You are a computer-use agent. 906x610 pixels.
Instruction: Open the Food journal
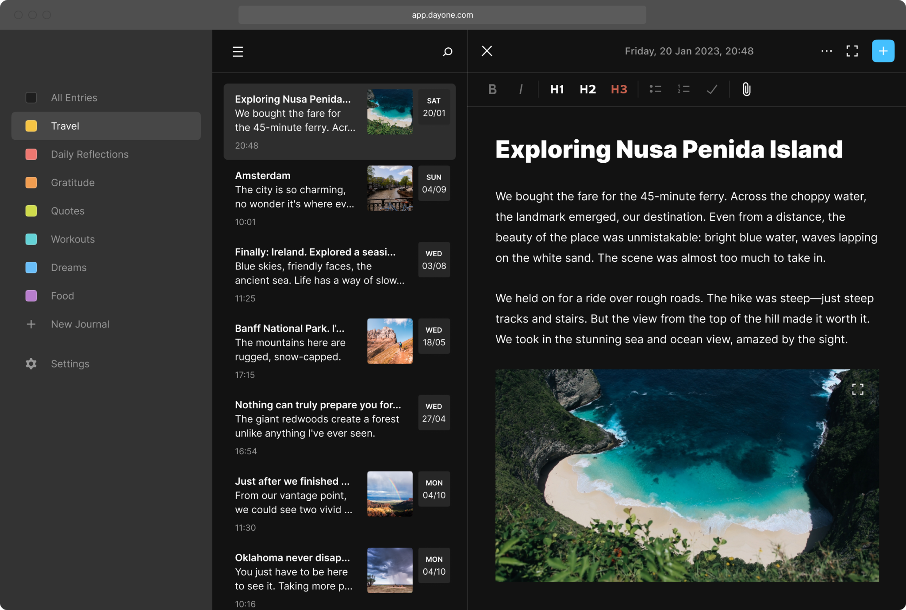[106, 296]
